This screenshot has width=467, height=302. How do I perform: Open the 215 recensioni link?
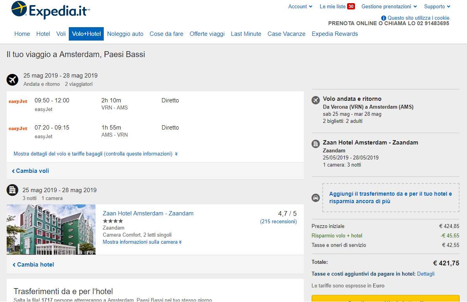[x=278, y=221]
